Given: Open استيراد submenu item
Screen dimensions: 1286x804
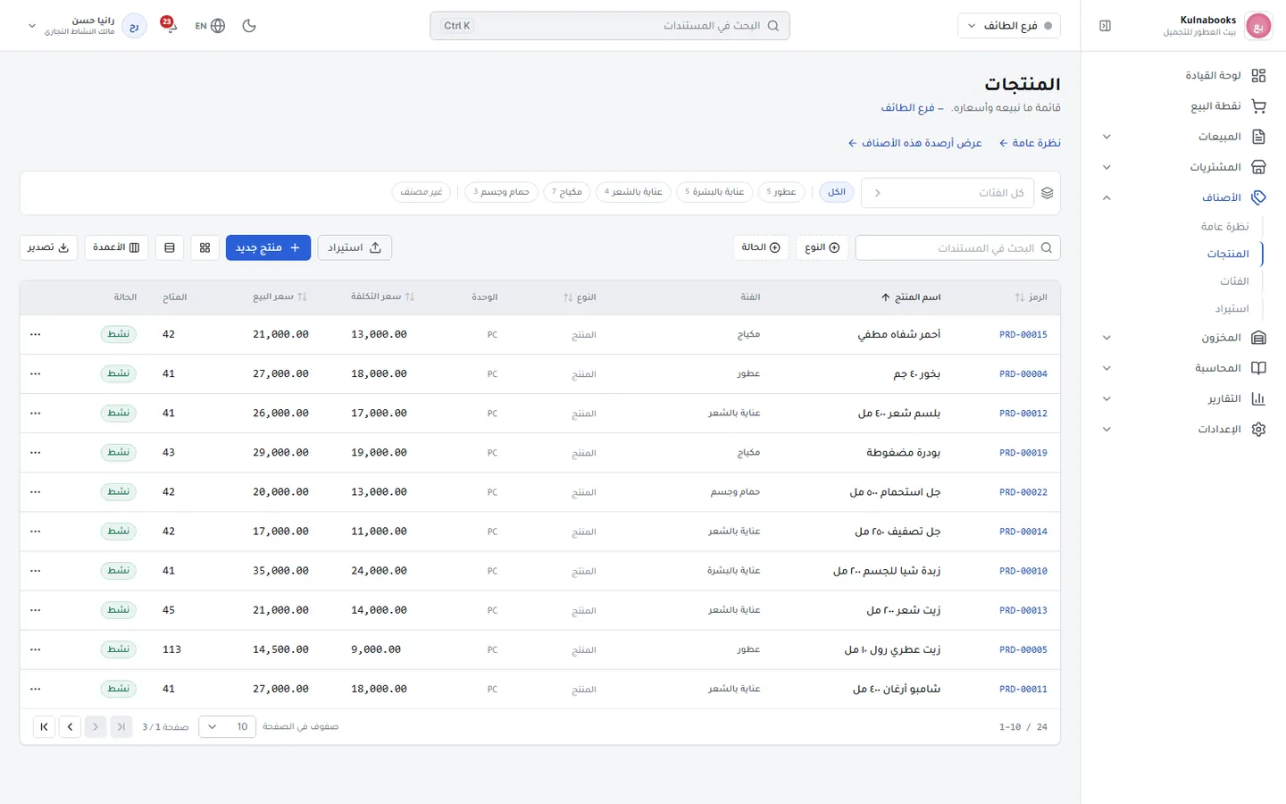Looking at the screenshot, I should [1232, 309].
